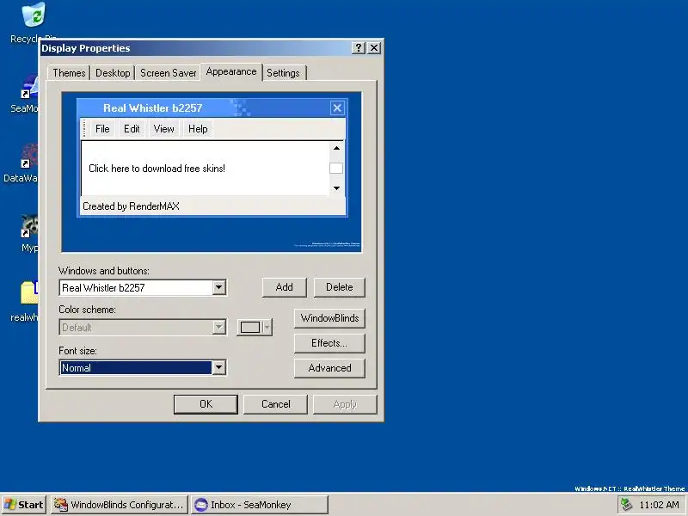Image resolution: width=688 pixels, height=516 pixels.
Task: Open the color swatch picker button
Action: click(x=250, y=328)
